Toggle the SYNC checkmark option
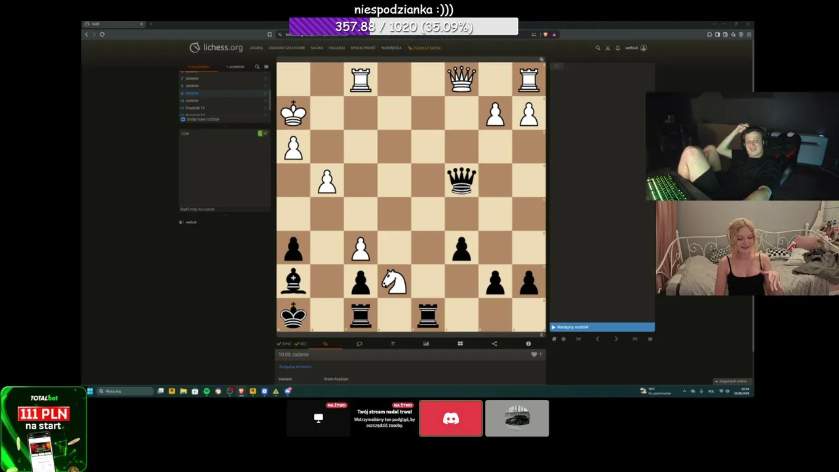 pyautogui.click(x=284, y=344)
